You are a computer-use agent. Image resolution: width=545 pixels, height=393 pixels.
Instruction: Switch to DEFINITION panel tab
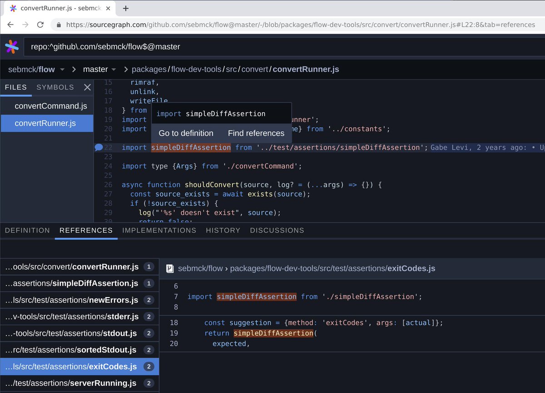[27, 230]
